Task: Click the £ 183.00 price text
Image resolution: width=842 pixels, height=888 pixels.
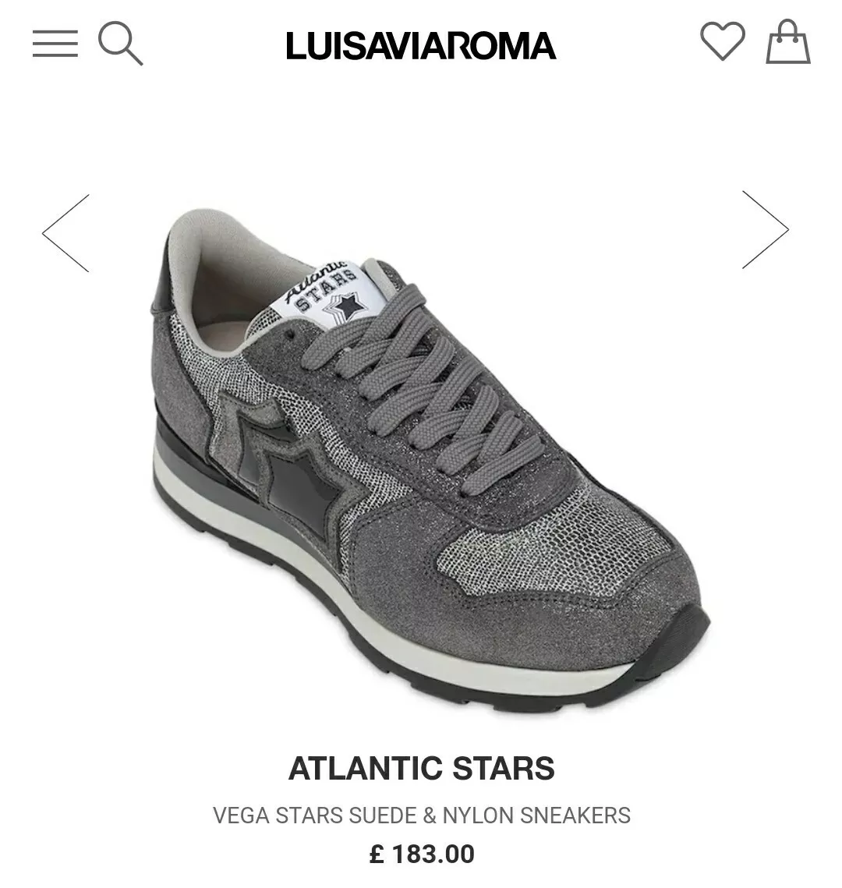Action: [x=421, y=854]
